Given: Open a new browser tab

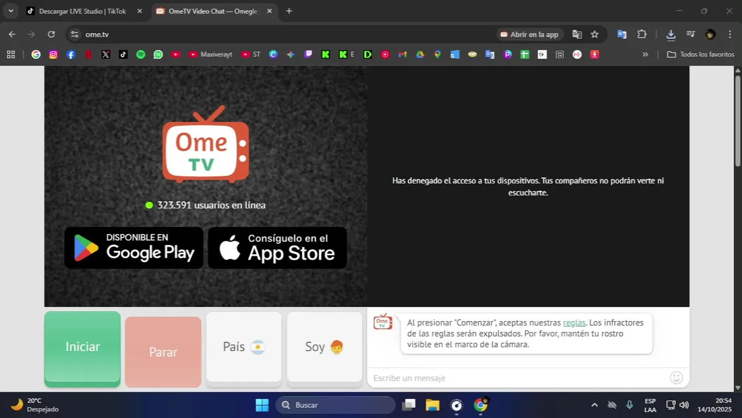Looking at the screenshot, I should pyautogui.click(x=289, y=11).
